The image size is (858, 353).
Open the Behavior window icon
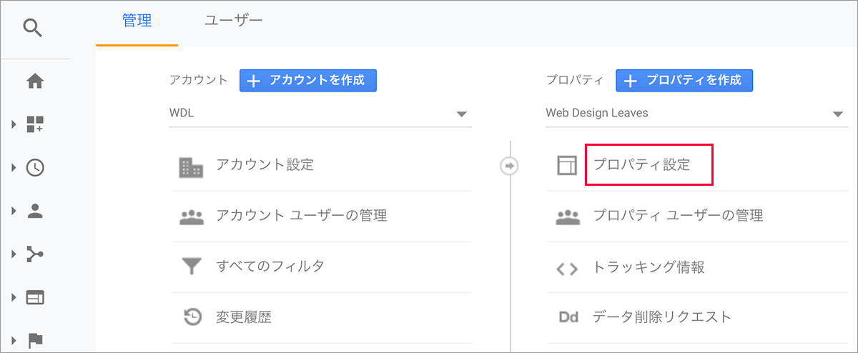[34, 297]
